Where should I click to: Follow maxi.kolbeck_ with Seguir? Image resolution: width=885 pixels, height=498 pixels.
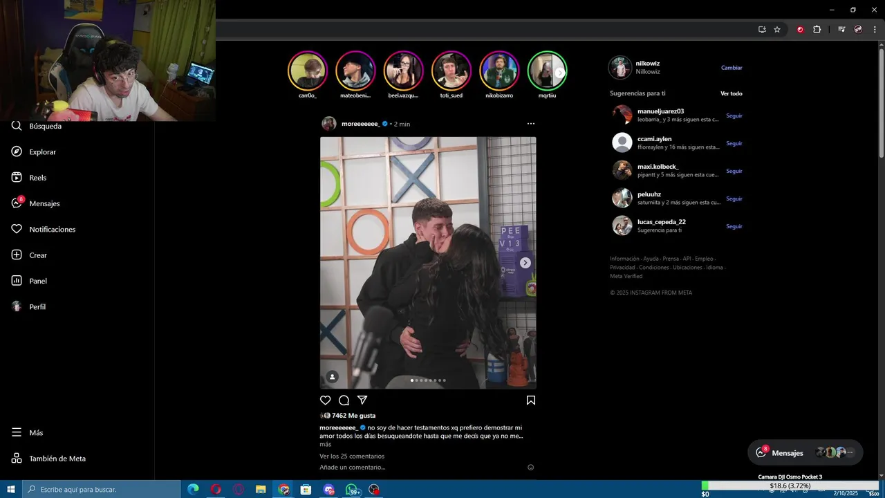(x=734, y=171)
